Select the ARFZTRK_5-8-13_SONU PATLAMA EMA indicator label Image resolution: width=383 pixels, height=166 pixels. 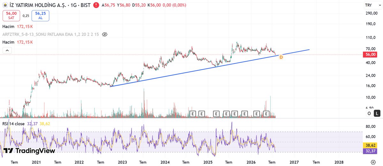coord(51,34)
